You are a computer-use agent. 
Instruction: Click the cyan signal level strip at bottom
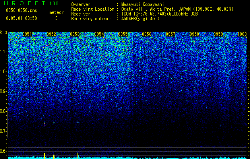128,158
